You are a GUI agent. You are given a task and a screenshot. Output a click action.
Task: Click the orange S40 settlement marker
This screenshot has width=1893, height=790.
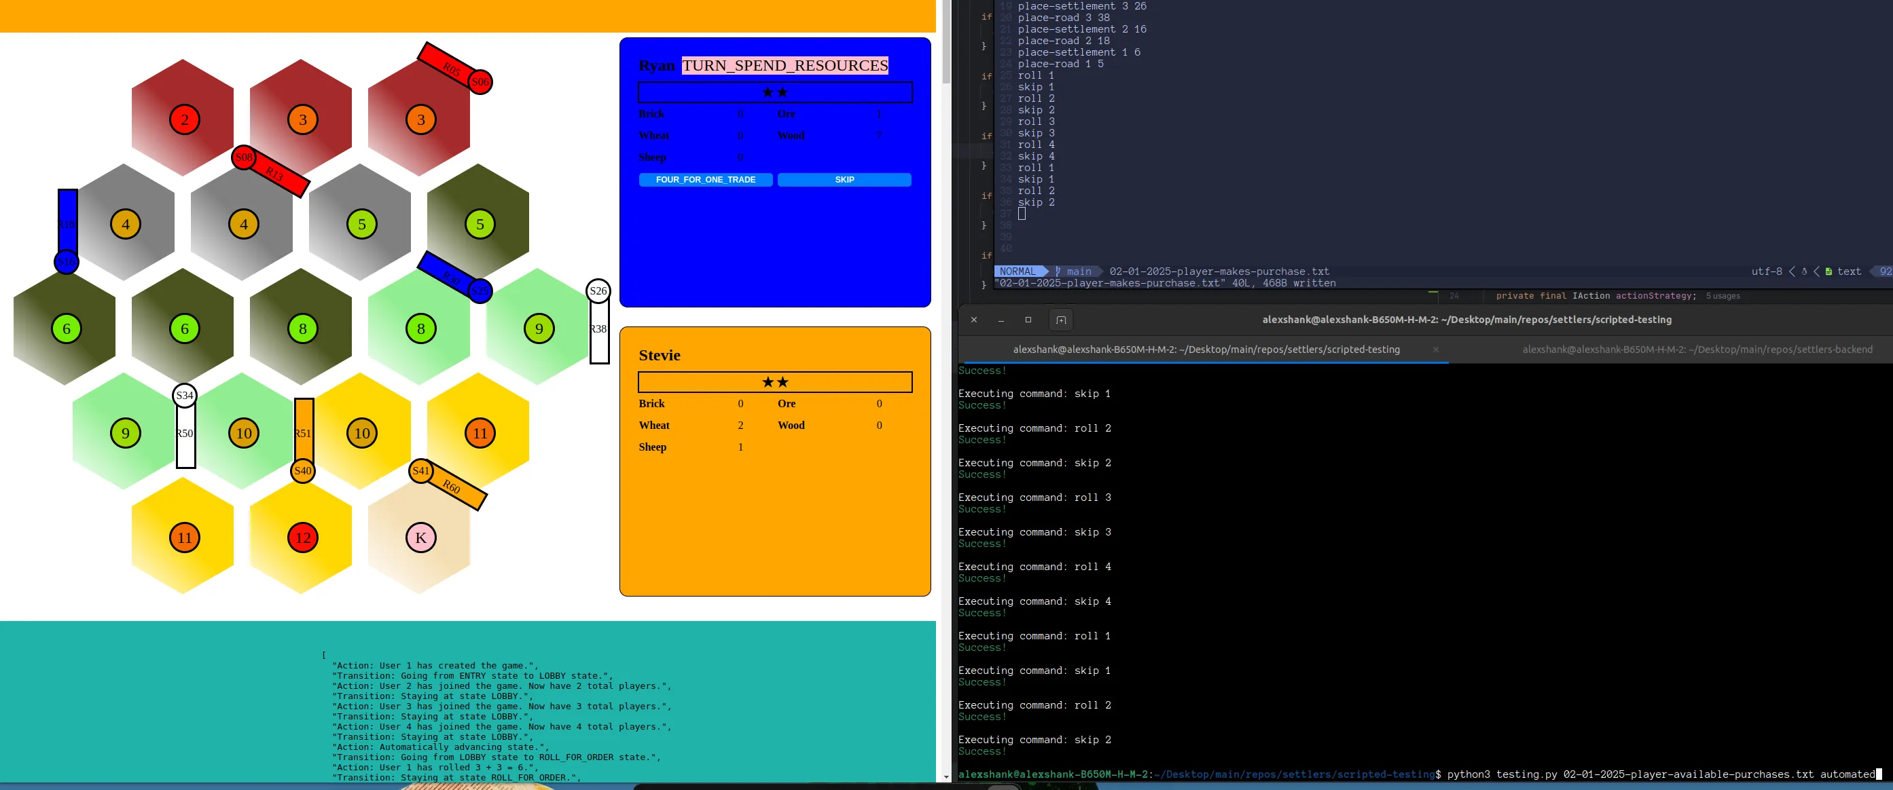click(x=303, y=470)
